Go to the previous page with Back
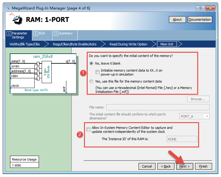Image resolution: width=221 pixels, height=177 pixels. click(166, 166)
